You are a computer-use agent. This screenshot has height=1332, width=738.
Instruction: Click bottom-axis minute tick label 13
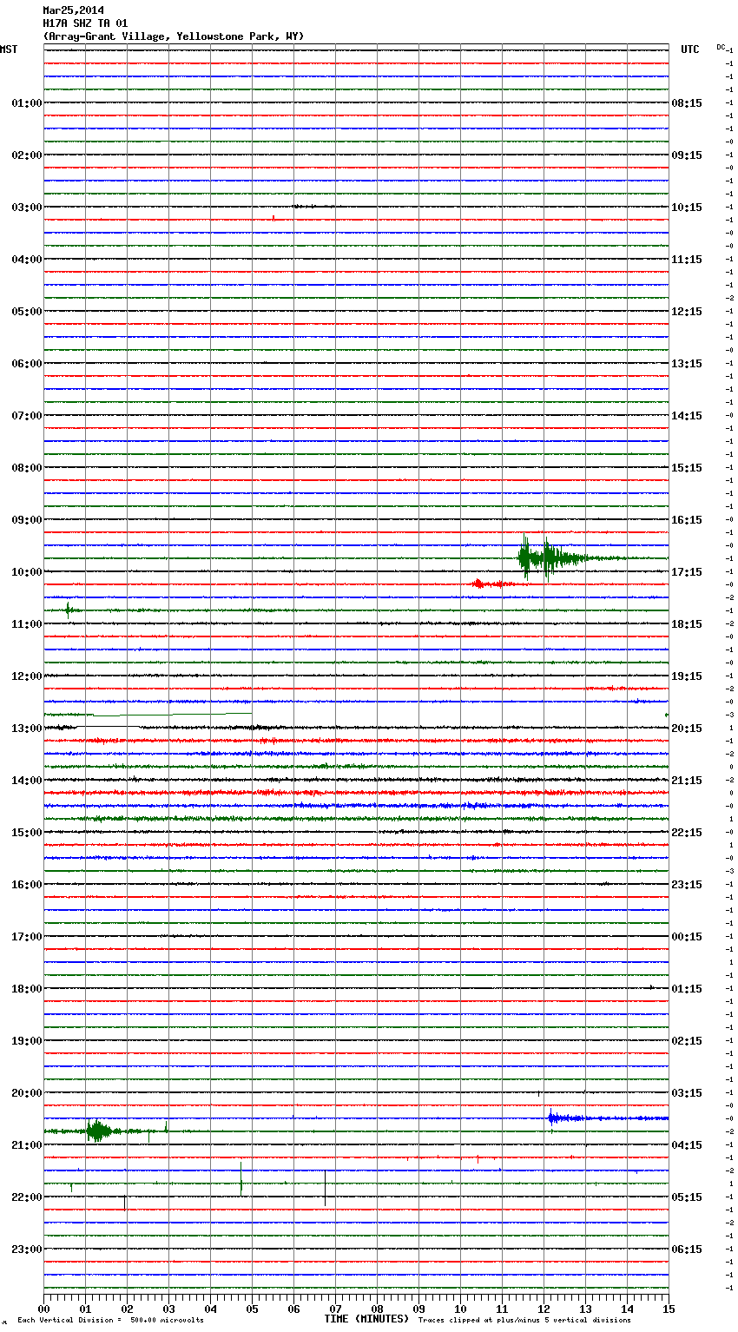[585, 1309]
